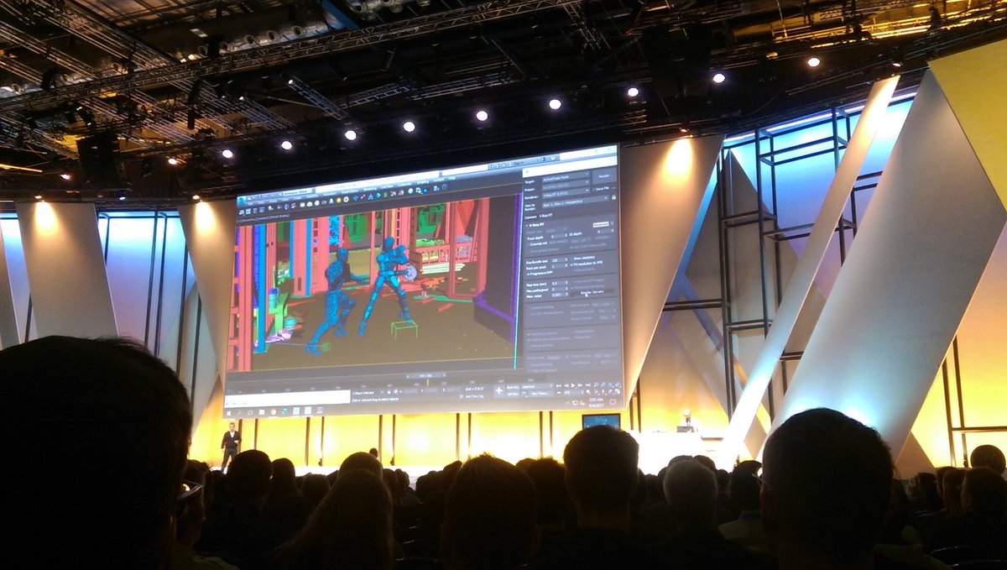Click the Next Frame playback icon
Screen dimensions: 1007x570
click(580, 385)
